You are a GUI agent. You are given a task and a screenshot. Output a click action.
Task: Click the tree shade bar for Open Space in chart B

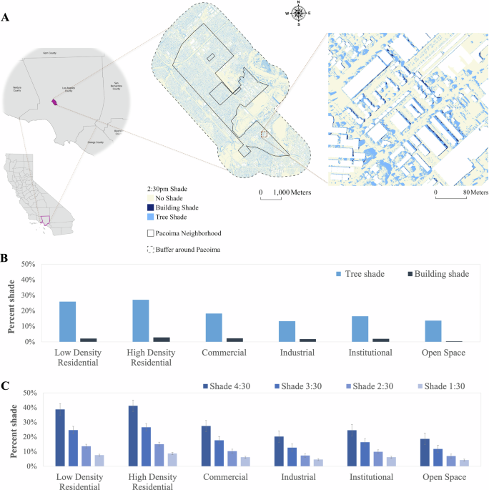433,331
